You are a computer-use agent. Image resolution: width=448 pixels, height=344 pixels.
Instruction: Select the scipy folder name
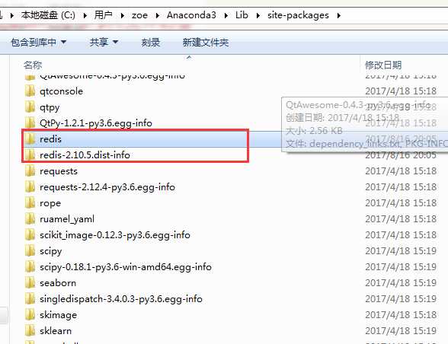click(51, 251)
